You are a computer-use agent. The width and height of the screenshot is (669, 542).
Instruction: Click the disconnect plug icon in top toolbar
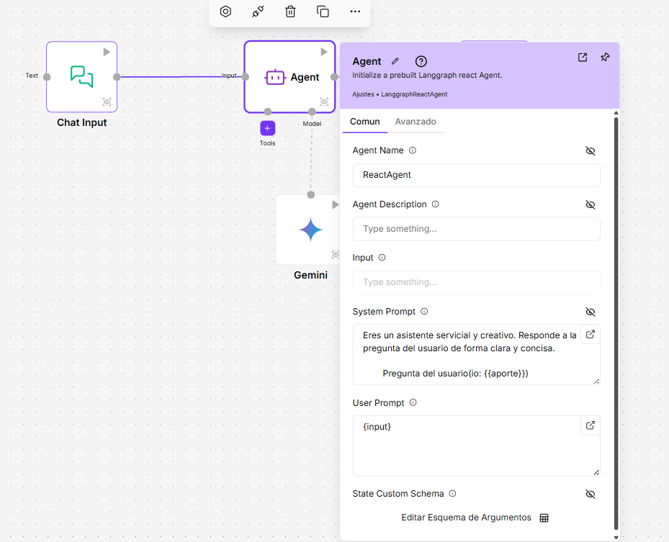[258, 12]
